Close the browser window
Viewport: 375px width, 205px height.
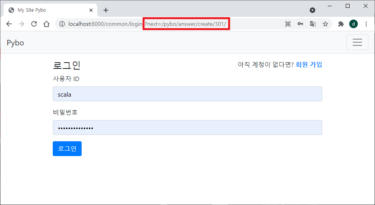pyautogui.click(x=366, y=6)
